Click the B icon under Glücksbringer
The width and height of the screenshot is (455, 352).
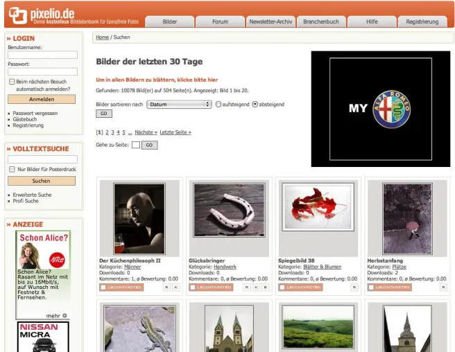(x=265, y=288)
